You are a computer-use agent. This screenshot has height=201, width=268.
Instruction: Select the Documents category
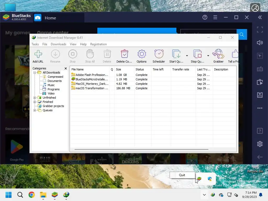54,81
